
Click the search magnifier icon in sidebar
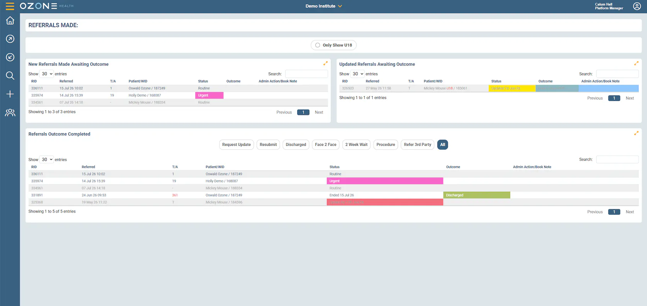[10, 75]
